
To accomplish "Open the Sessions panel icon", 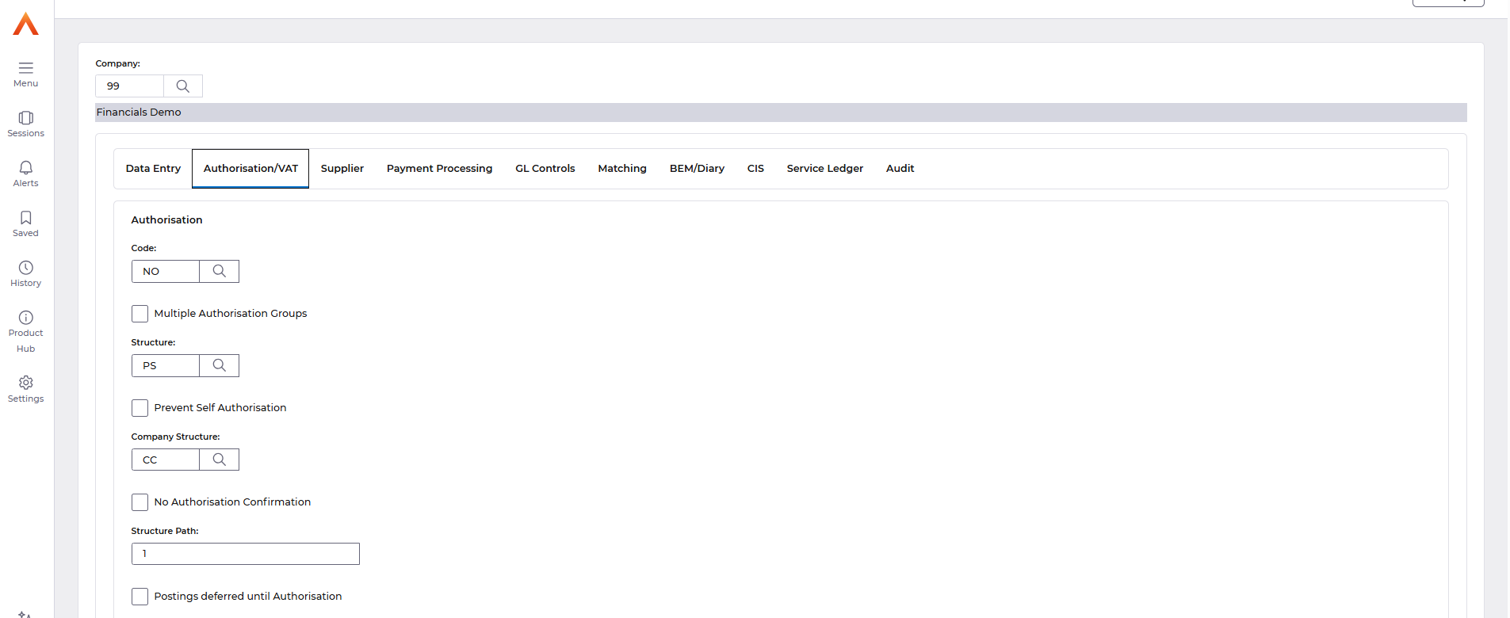I will 25,118.
